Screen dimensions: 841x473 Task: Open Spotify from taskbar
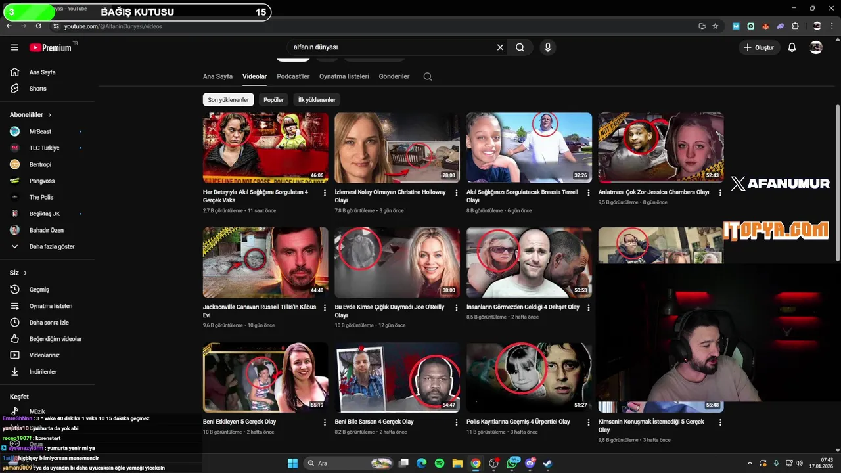tap(440, 463)
